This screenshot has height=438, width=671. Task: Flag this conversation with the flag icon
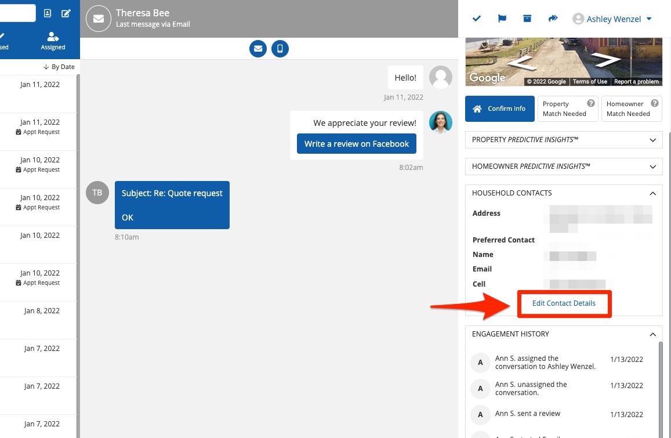coord(502,19)
